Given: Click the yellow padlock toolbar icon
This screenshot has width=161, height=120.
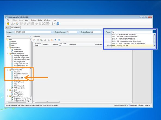Looking at the screenshot, I should point(8,24).
